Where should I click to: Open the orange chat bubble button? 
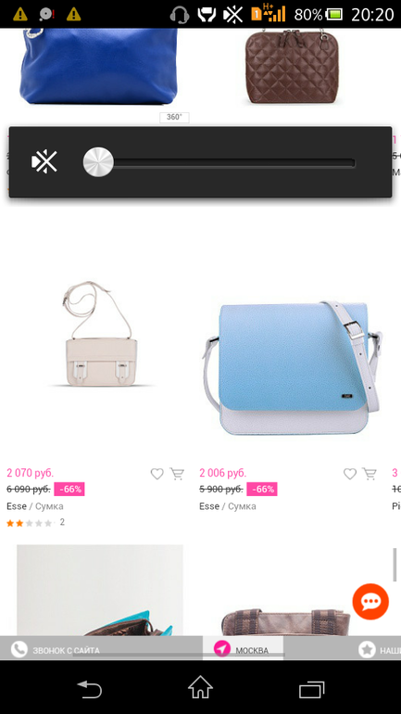click(370, 602)
